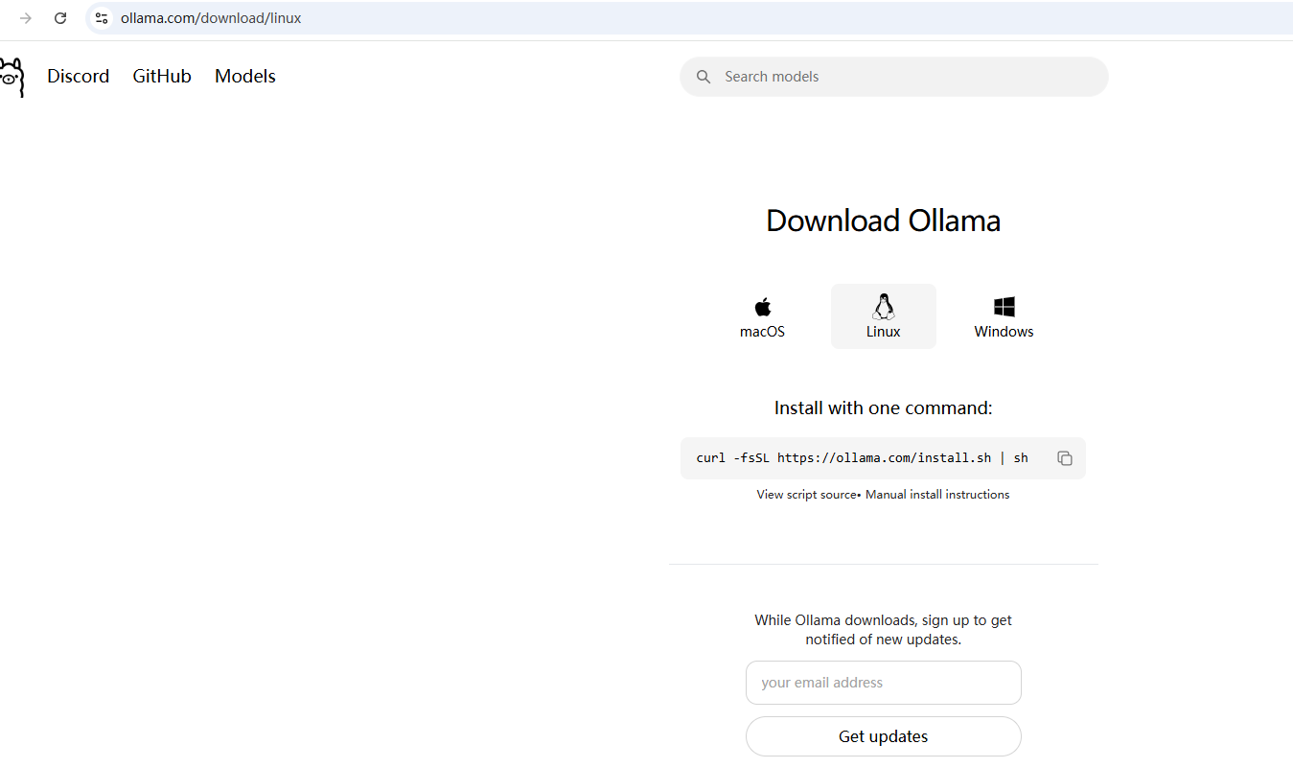
Task: Select the Linux penguin icon
Action: pyautogui.click(x=884, y=306)
